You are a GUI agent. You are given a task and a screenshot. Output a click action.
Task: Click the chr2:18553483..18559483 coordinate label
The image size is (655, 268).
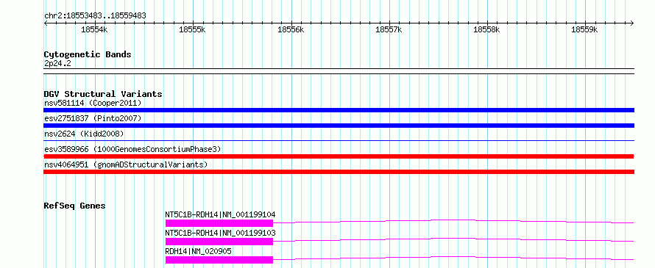[95, 15]
